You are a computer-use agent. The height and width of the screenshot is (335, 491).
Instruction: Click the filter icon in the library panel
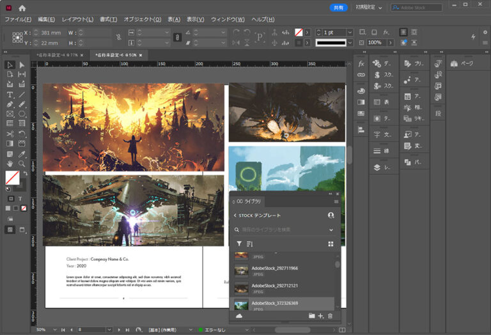point(239,244)
